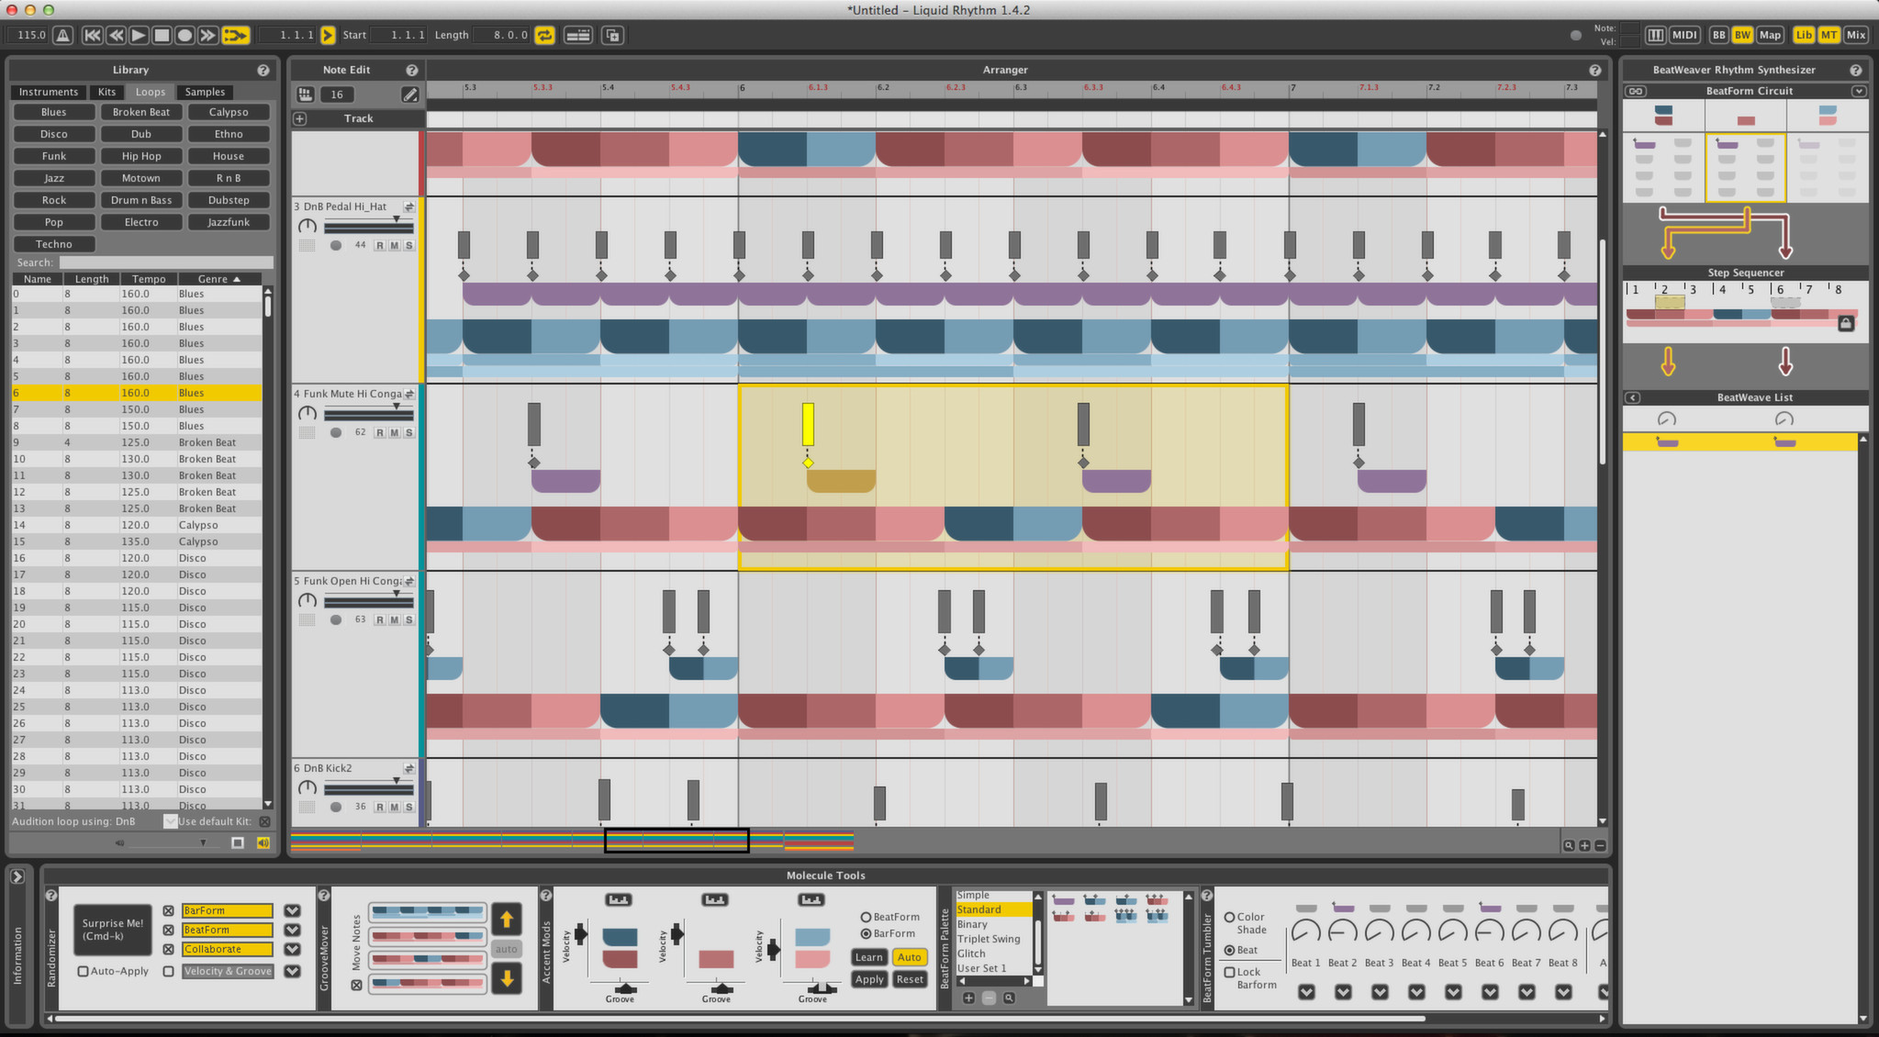Image resolution: width=1879 pixels, height=1037 pixels.
Task: Click the piano keyboard icon in the top-right toolbar
Action: [x=1656, y=34]
